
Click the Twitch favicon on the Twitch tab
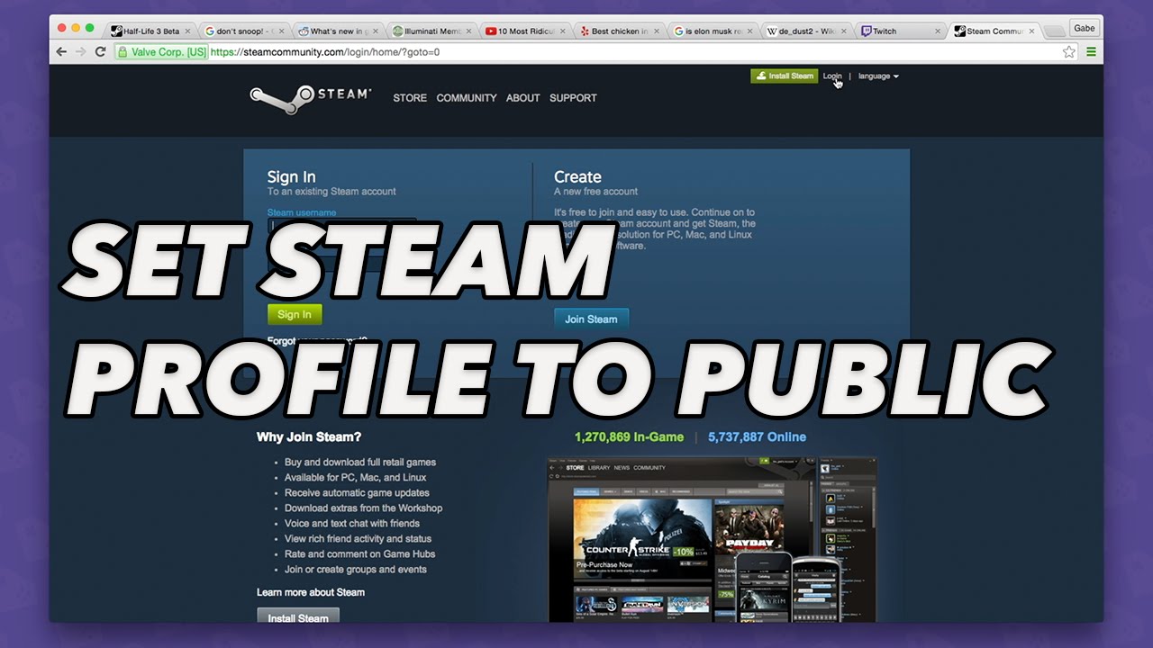(866, 31)
